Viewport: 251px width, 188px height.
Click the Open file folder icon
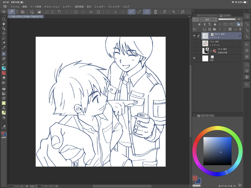point(39,12)
